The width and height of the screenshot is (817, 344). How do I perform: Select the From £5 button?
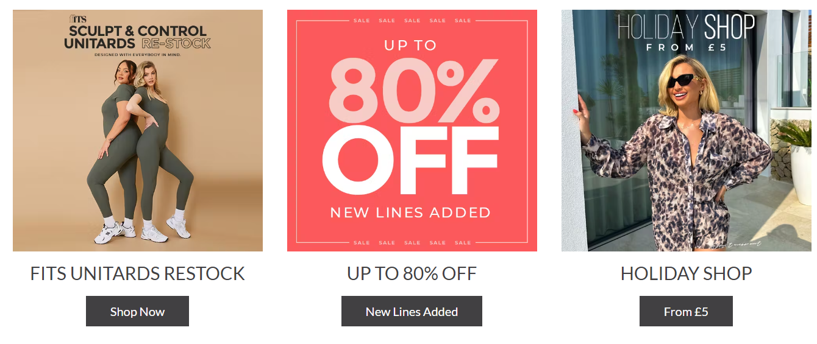click(x=686, y=311)
